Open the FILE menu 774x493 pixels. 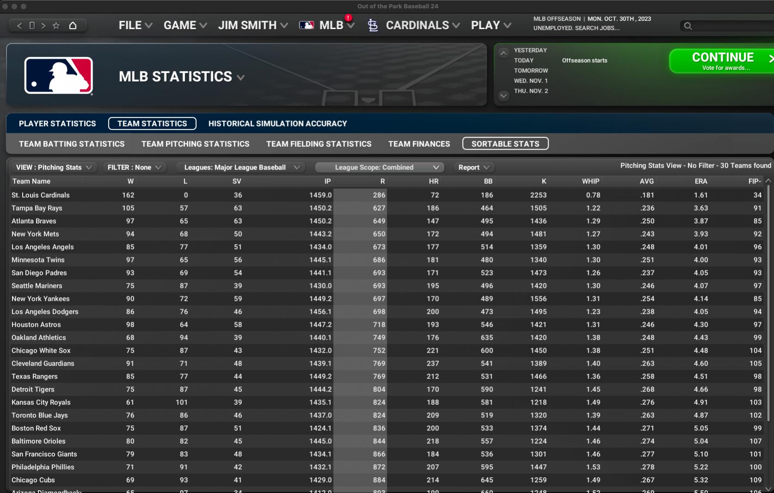pos(136,25)
